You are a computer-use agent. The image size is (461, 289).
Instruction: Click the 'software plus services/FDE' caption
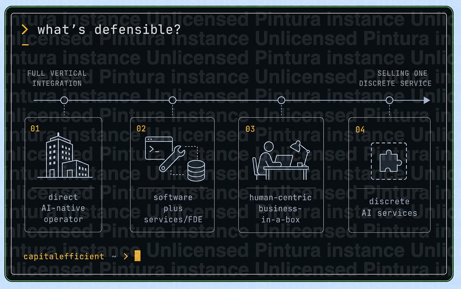coord(173,208)
